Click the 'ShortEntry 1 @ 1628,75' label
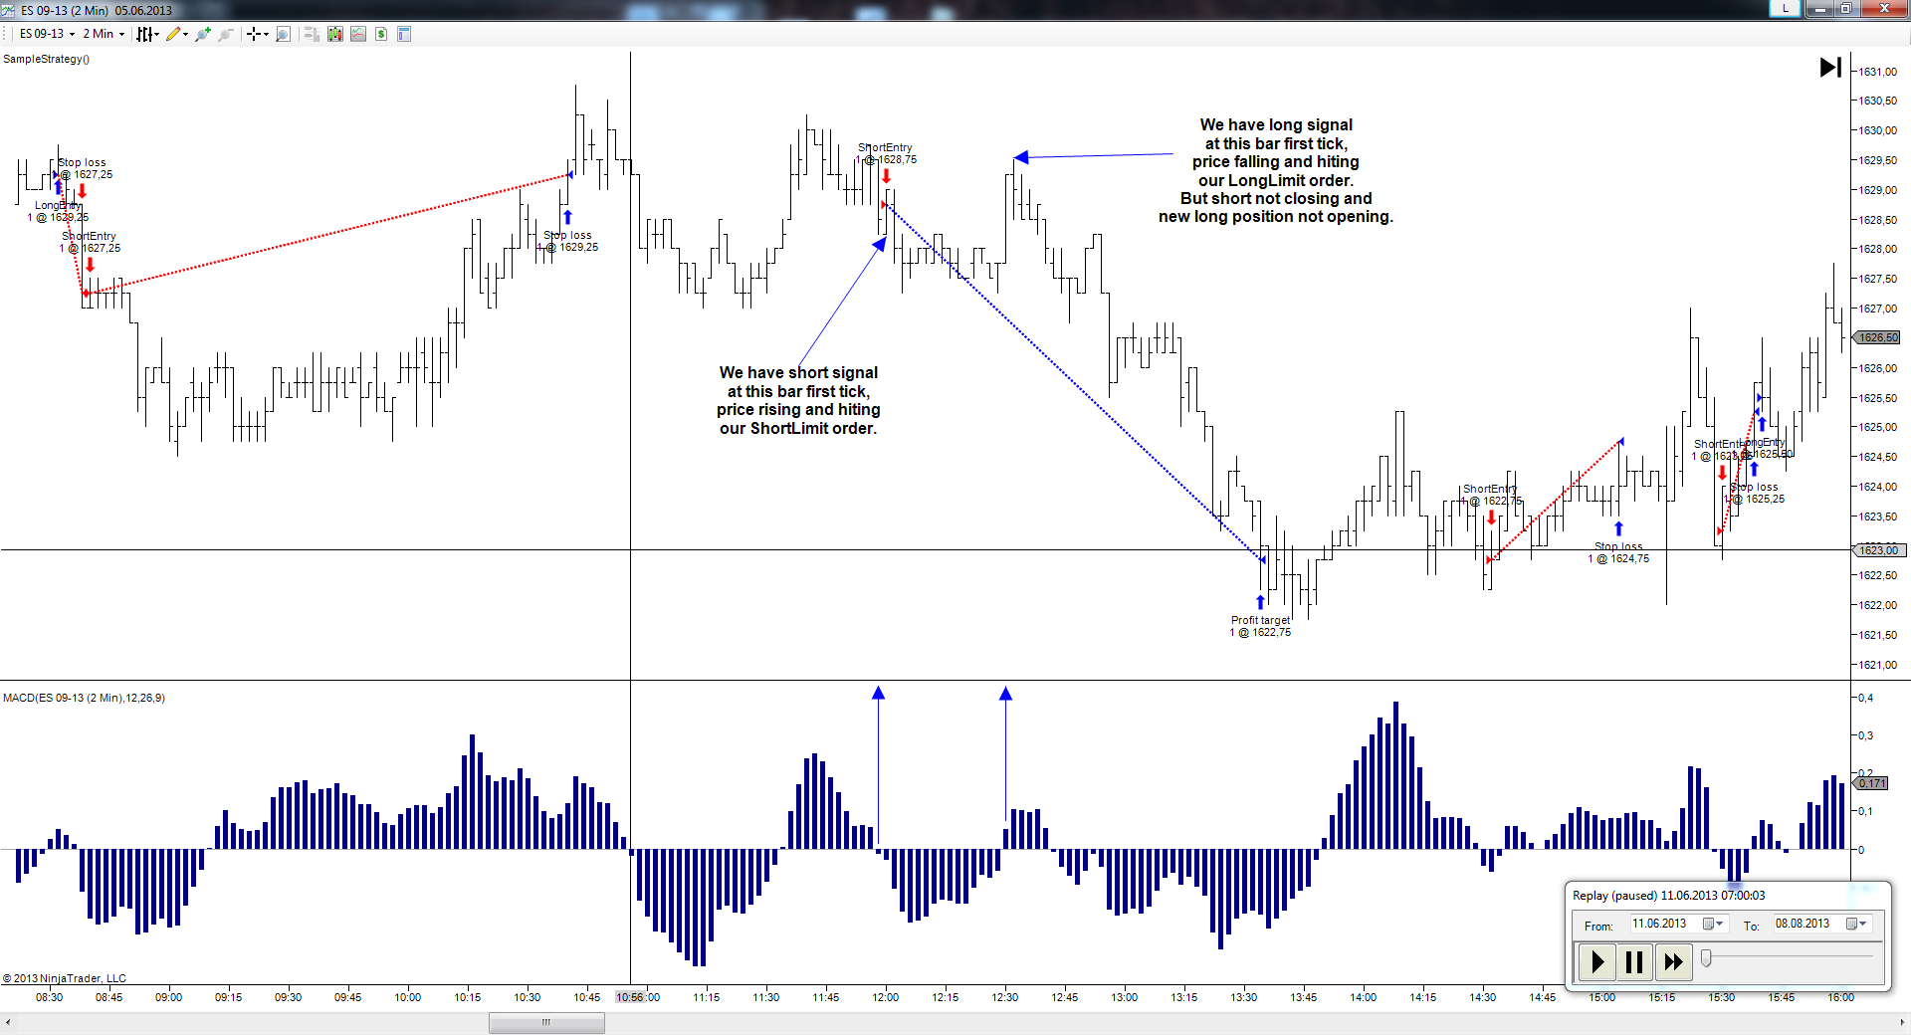 [886, 153]
